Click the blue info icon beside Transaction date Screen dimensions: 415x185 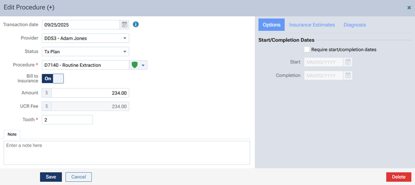pos(136,25)
